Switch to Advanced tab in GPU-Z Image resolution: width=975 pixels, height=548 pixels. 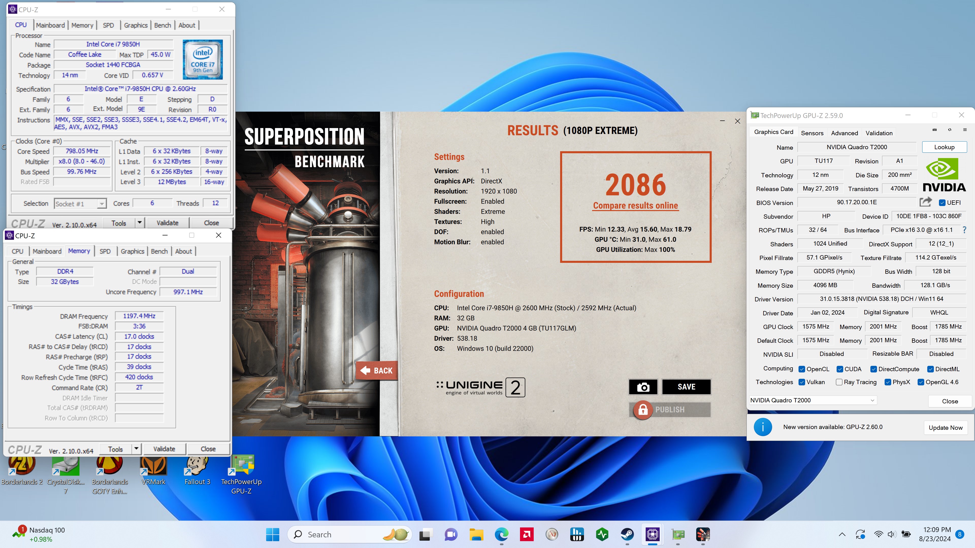point(844,133)
